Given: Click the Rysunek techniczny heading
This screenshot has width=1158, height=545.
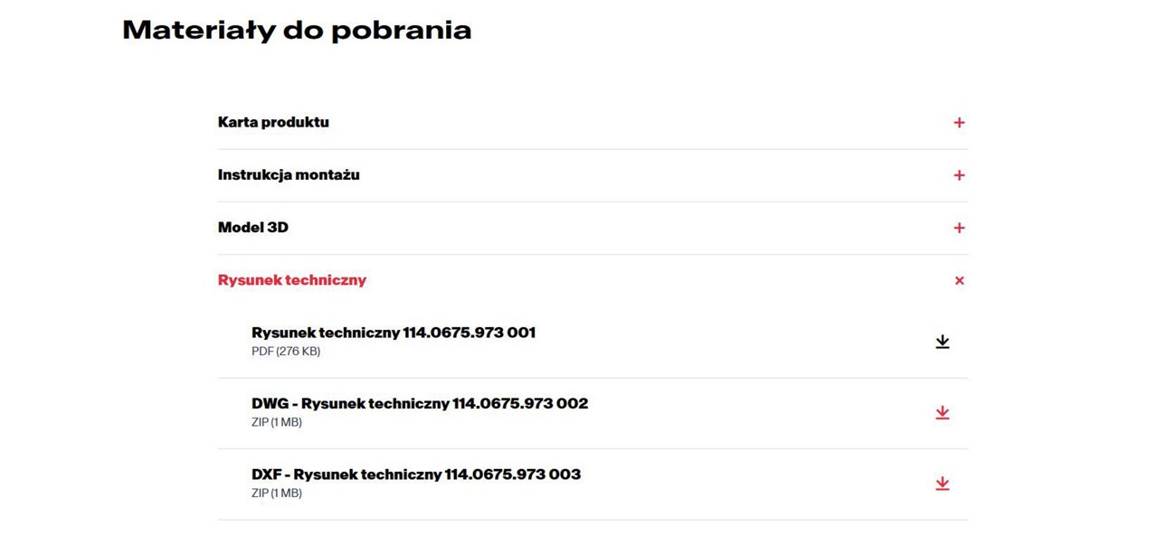Looking at the screenshot, I should point(291,280).
